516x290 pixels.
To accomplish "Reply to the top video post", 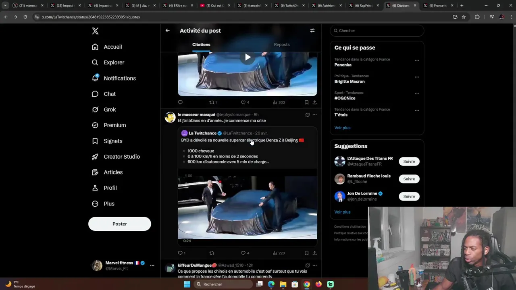I will [180, 102].
